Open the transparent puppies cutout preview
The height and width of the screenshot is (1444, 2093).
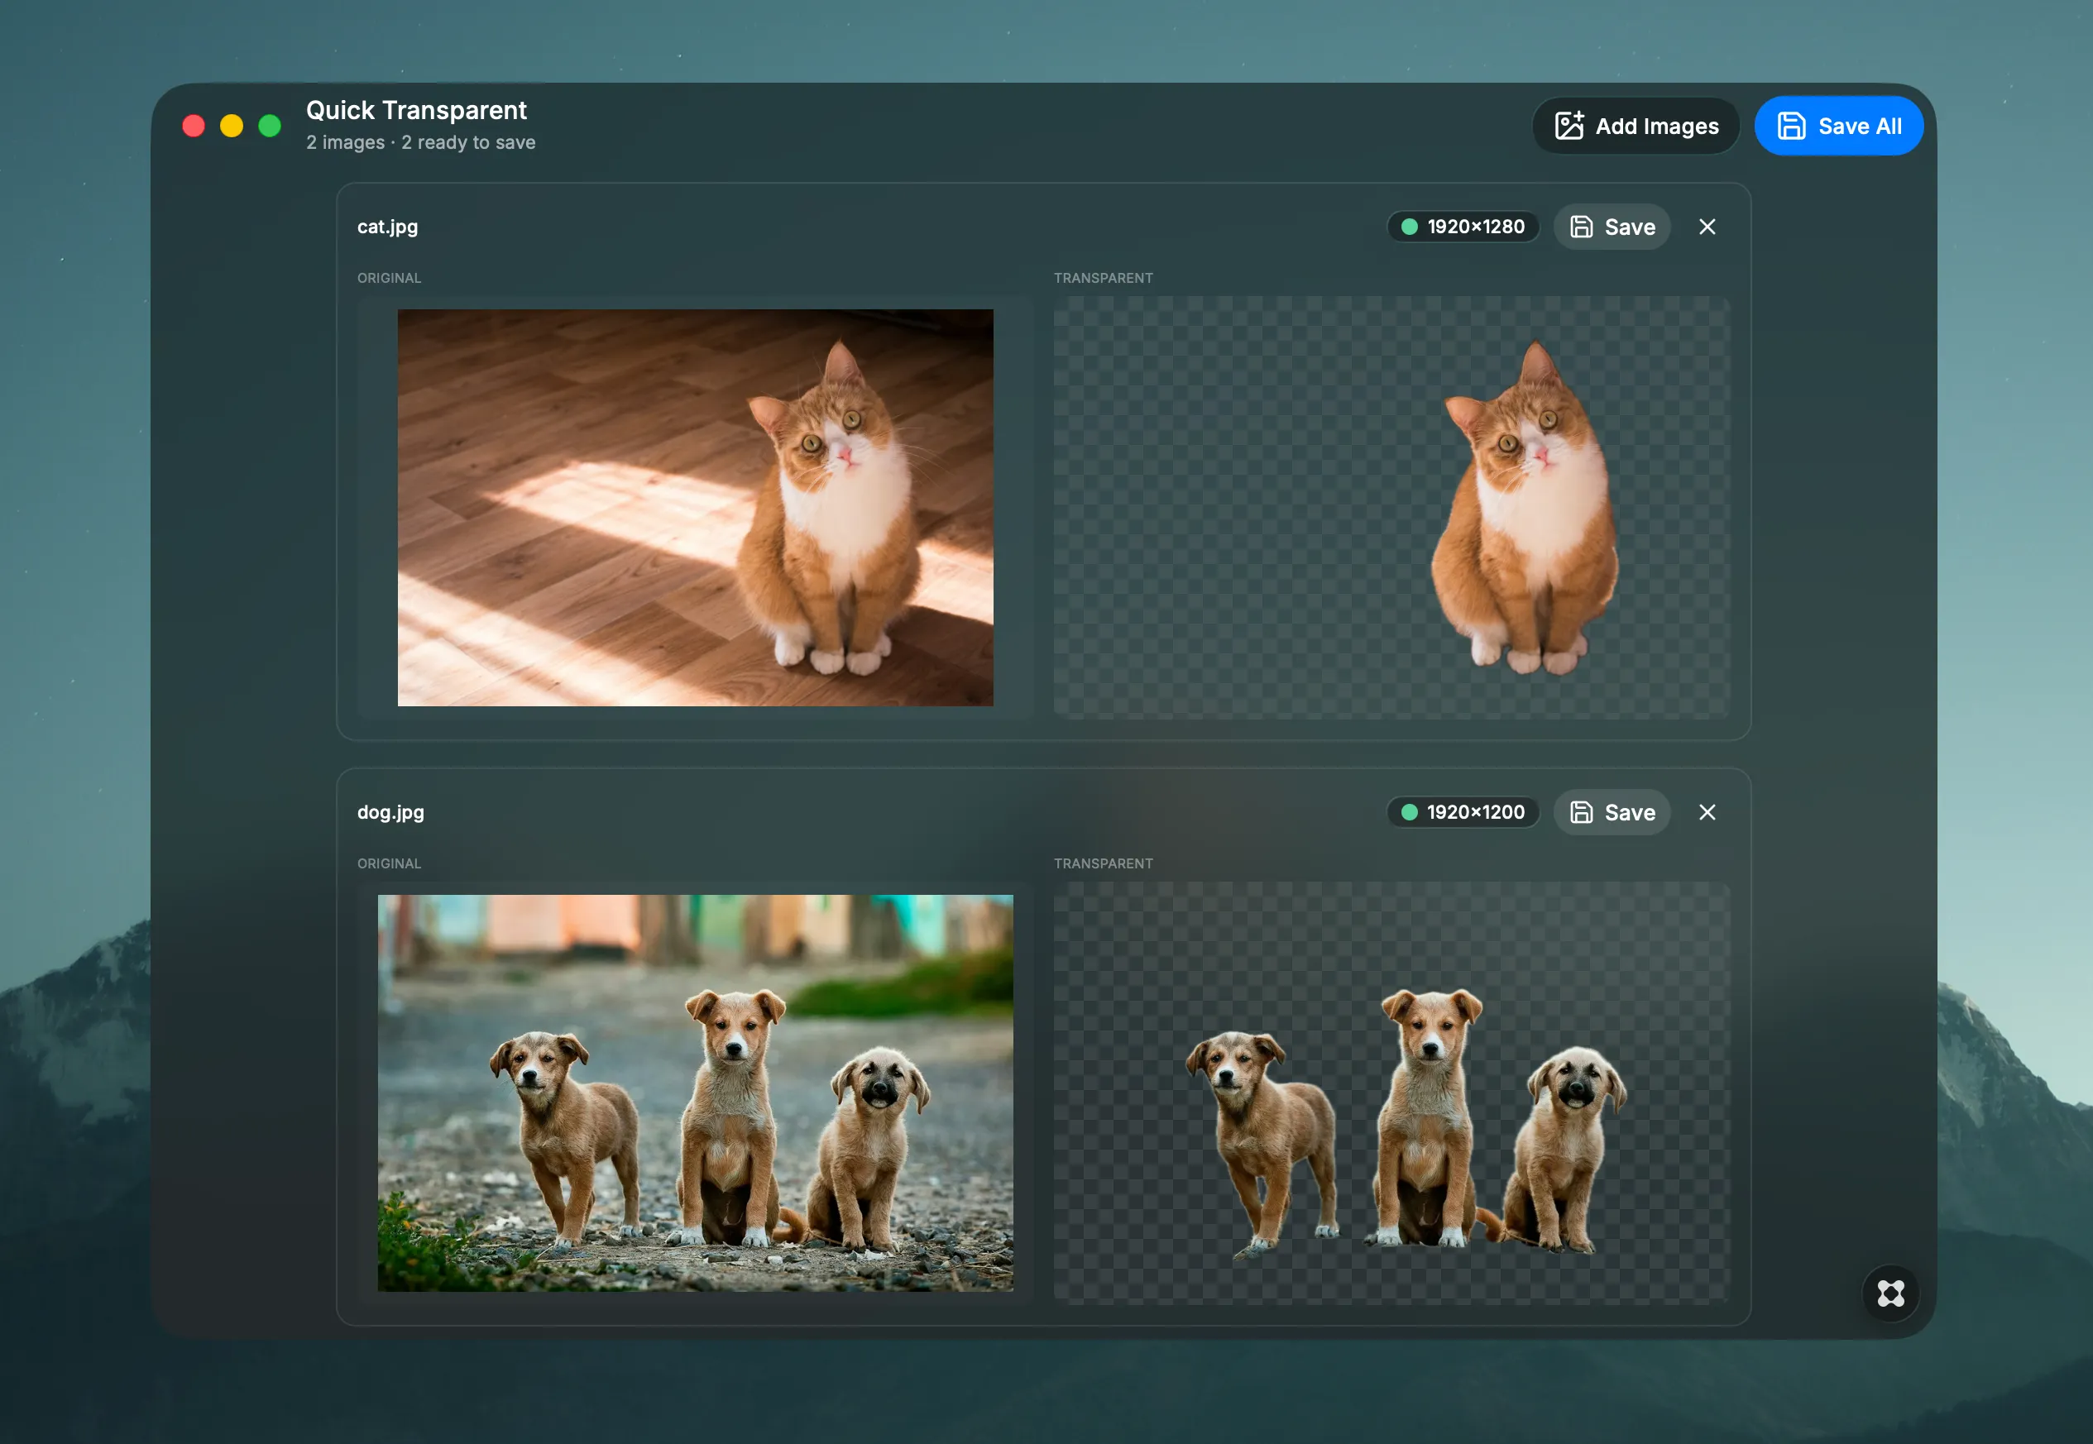(x=1391, y=1093)
